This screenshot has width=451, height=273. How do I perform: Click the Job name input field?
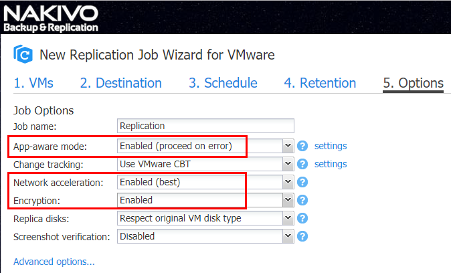click(206, 126)
